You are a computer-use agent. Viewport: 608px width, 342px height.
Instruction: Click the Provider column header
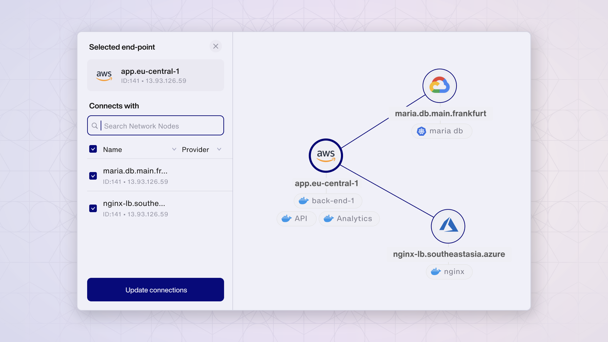195,149
